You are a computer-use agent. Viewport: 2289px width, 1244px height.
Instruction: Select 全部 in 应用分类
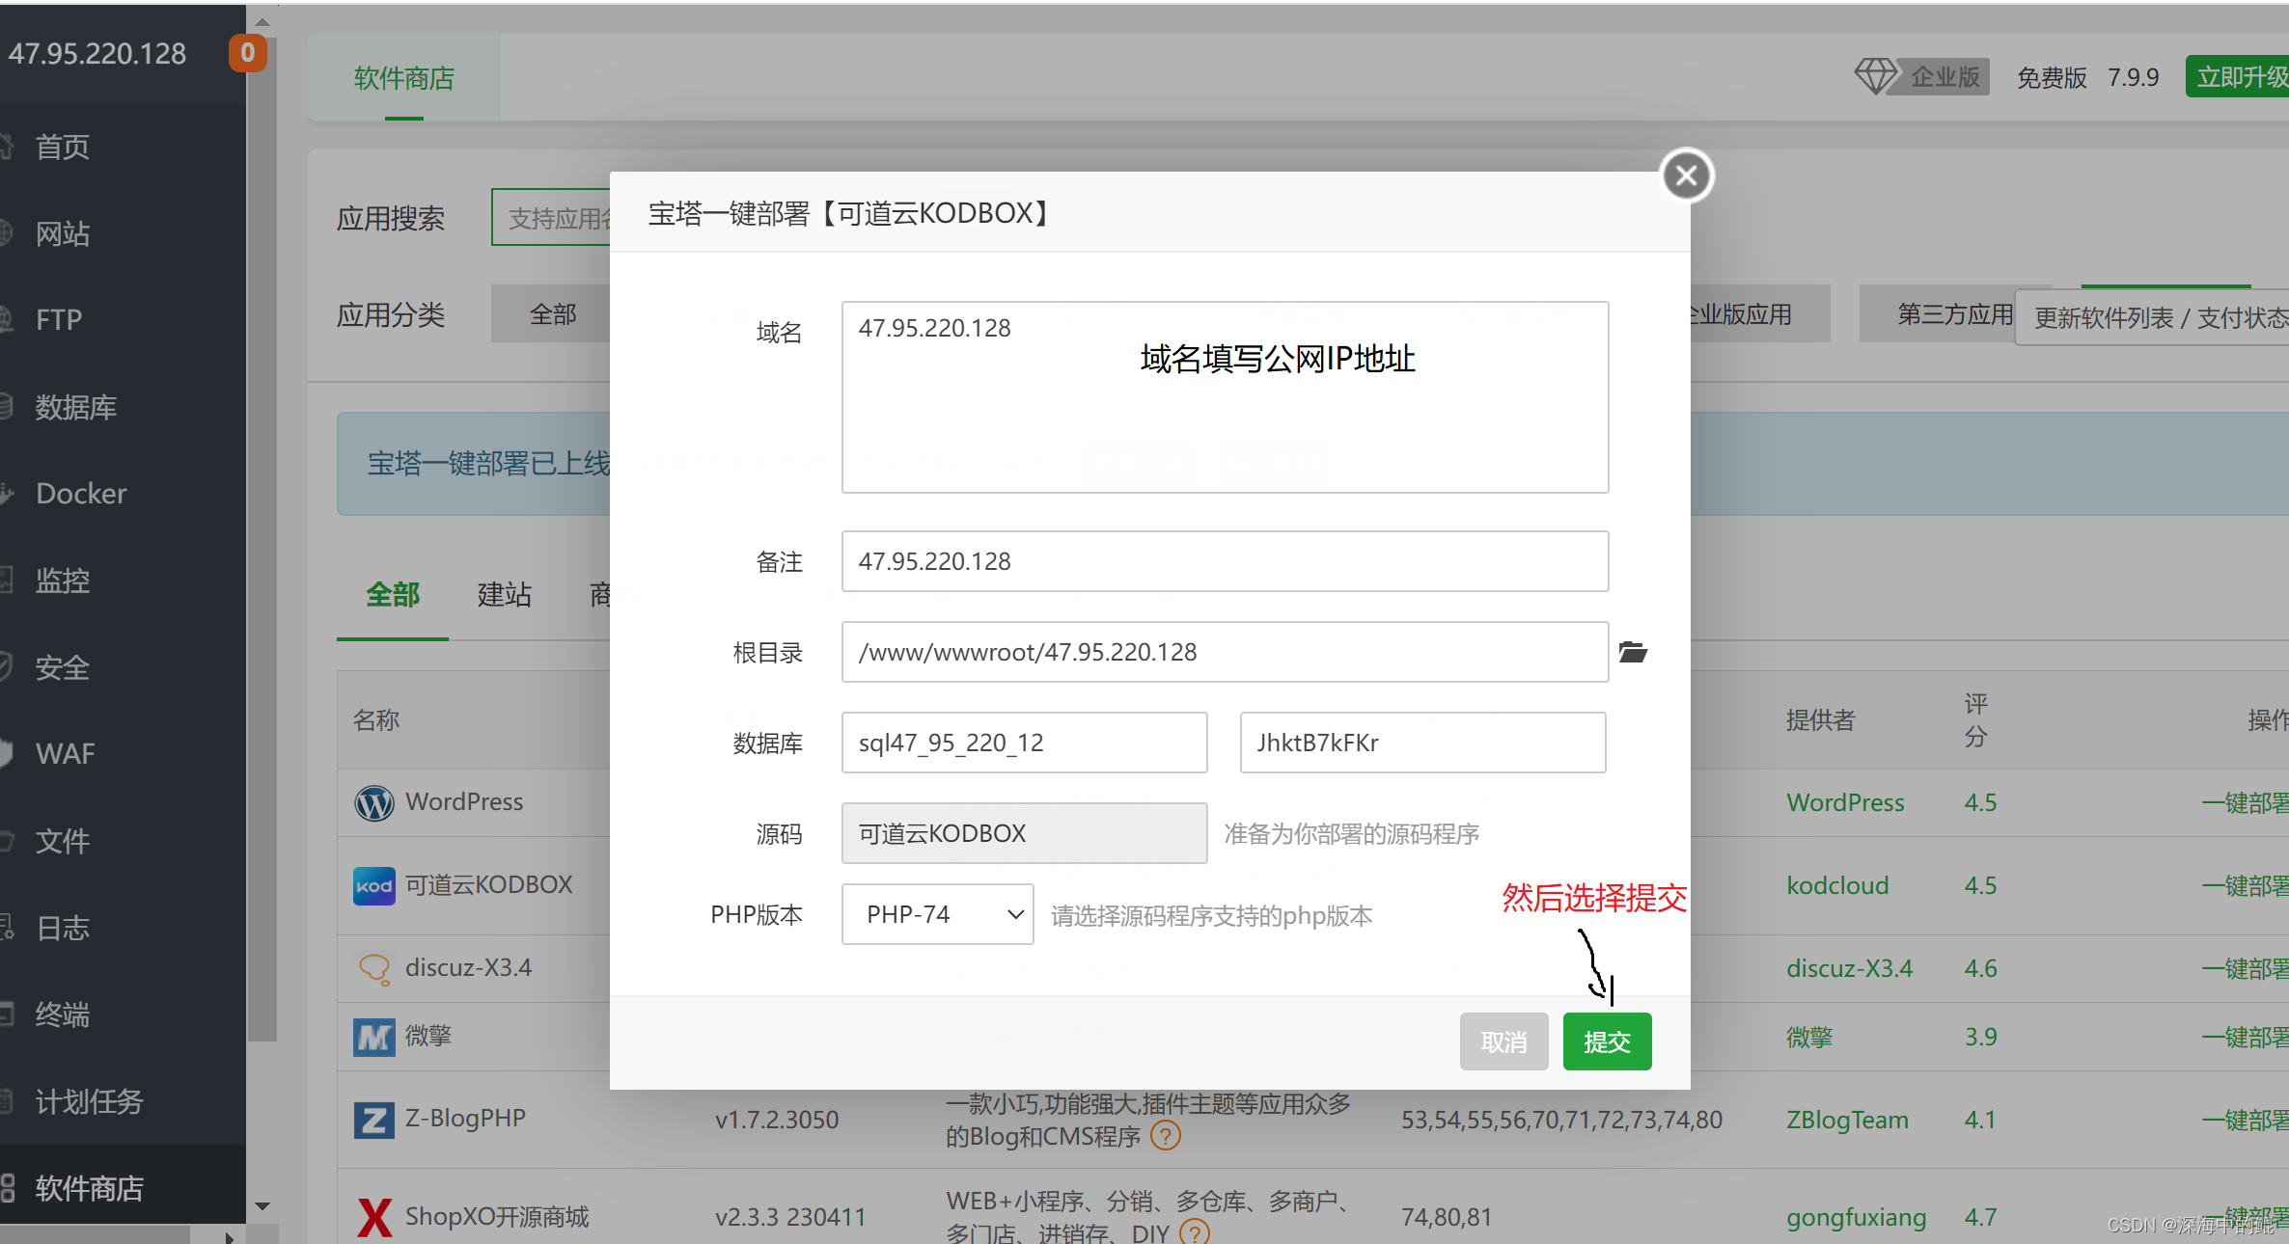[552, 314]
